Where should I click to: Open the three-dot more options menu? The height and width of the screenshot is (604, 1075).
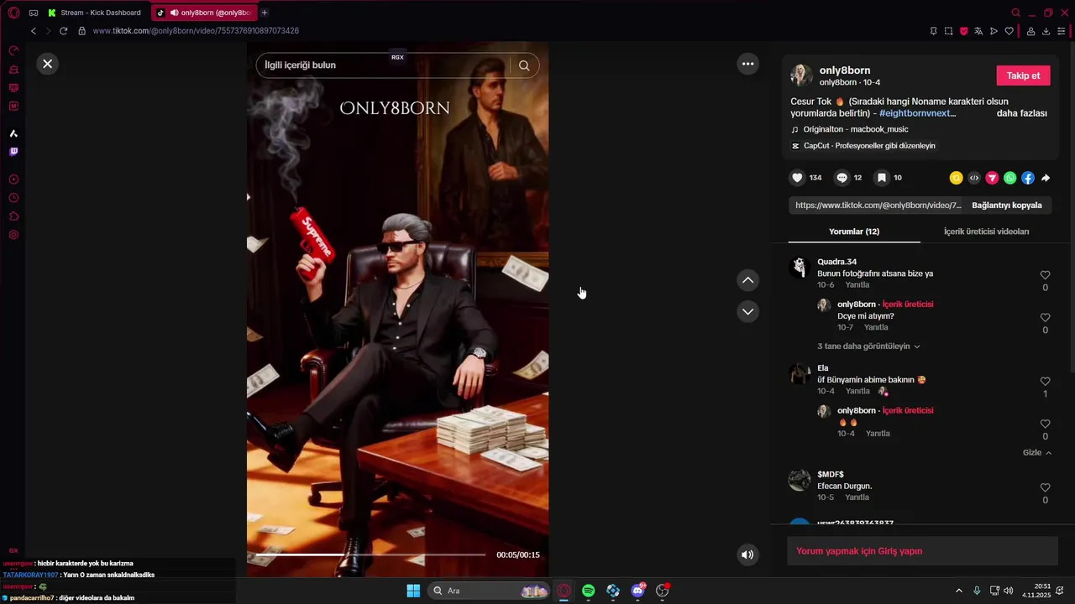[x=747, y=64]
